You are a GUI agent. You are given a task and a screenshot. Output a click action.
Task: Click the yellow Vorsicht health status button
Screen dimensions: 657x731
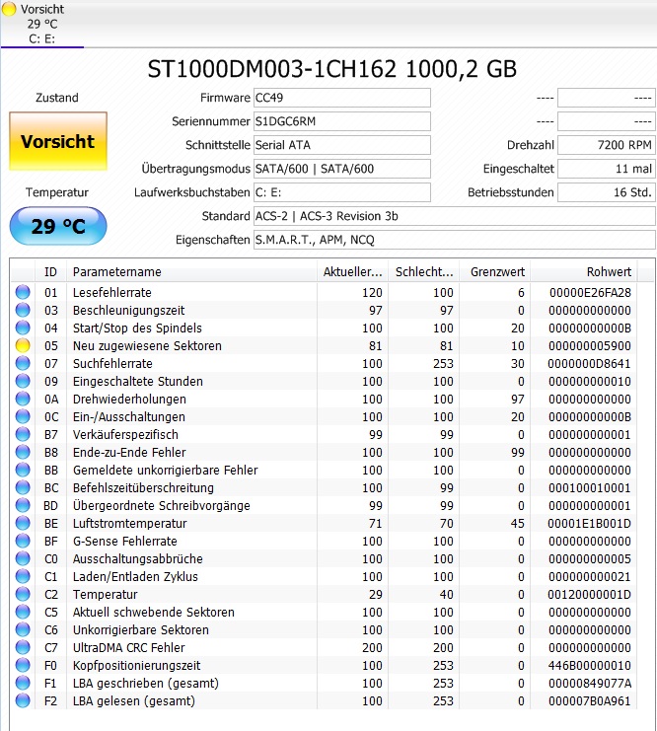tap(58, 141)
